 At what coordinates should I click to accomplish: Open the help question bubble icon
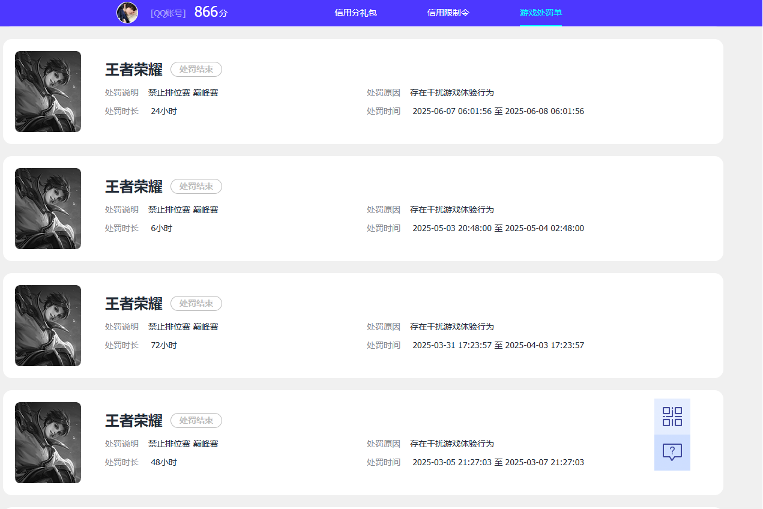(672, 453)
